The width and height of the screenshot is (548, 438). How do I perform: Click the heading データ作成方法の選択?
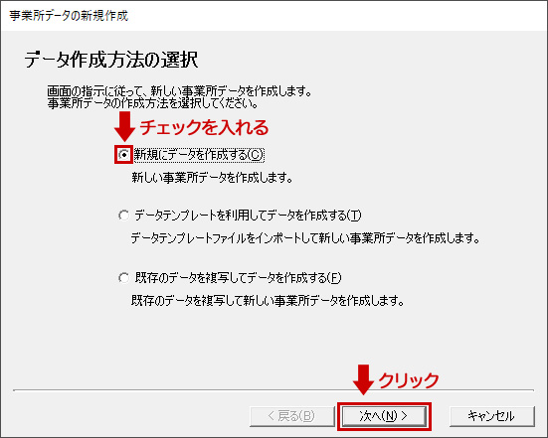(x=111, y=60)
